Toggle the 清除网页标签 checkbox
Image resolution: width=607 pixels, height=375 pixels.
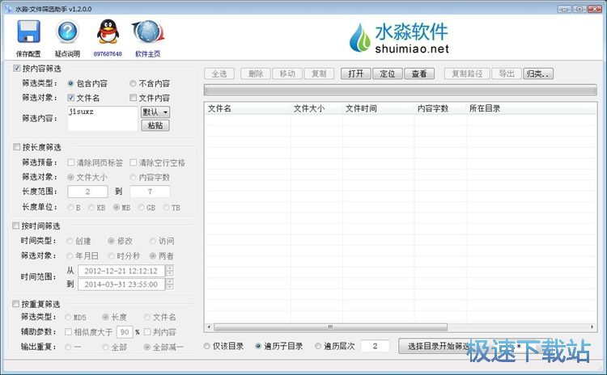click(71, 162)
